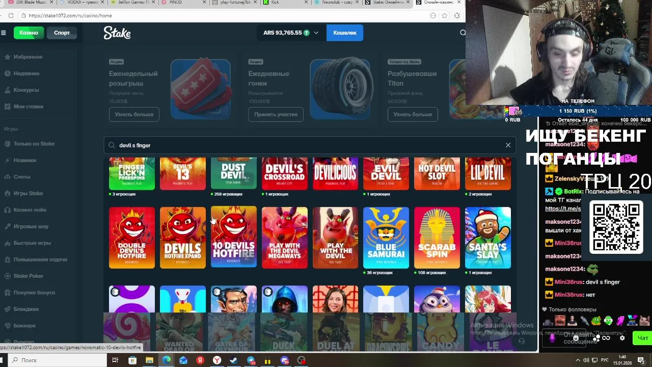Open the Devilicious game tile
Viewport: 652px width, 367px height.
point(335,174)
